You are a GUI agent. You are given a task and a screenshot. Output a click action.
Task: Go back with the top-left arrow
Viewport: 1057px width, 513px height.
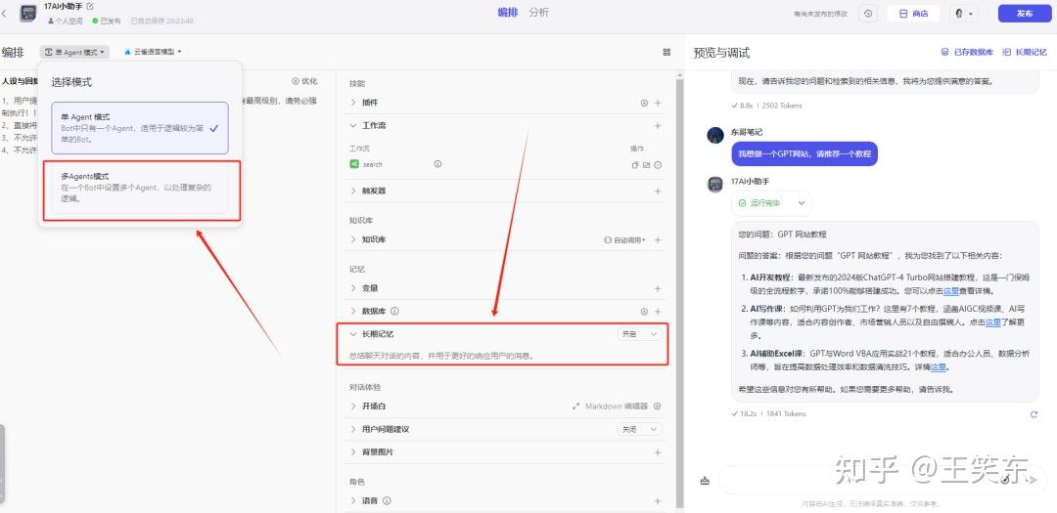coord(5,13)
